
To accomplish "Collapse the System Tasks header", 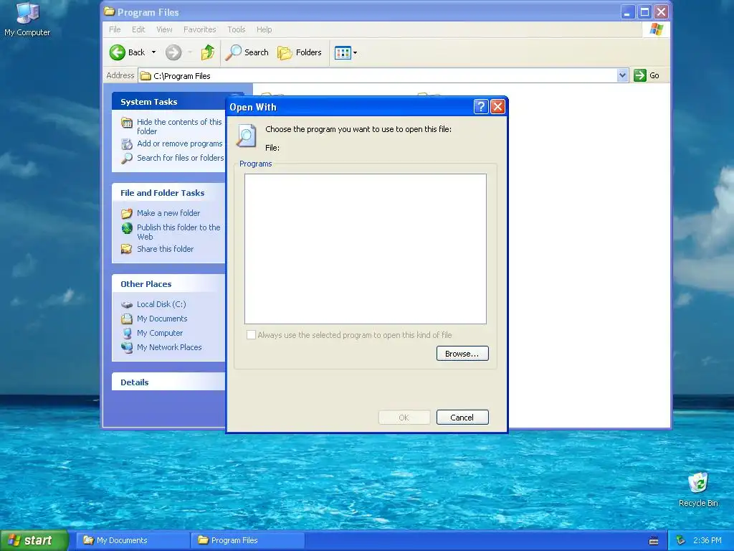I will 168,102.
